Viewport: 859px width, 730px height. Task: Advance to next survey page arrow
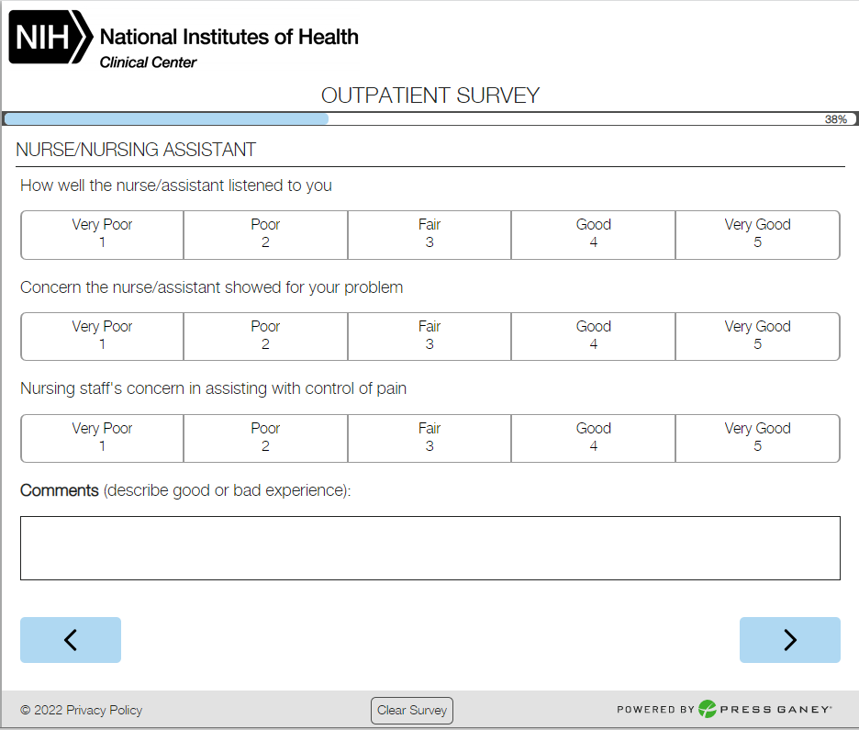click(789, 640)
